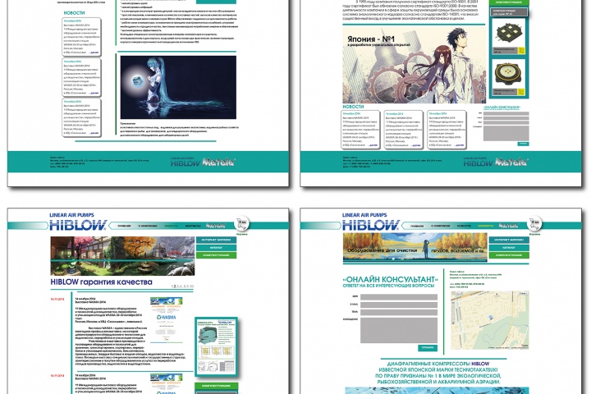Select О компании in the contacts page navigation

[x=440, y=226]
